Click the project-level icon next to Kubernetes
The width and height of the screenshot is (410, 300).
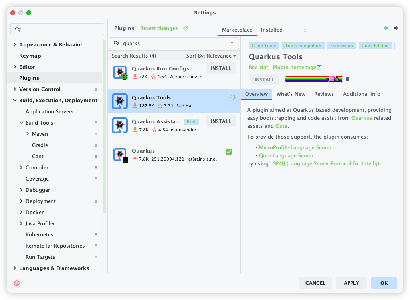pyautogui.click(x=96, y=234)
